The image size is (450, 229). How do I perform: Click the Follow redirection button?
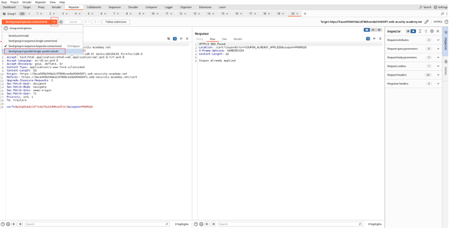pos(116,22)
